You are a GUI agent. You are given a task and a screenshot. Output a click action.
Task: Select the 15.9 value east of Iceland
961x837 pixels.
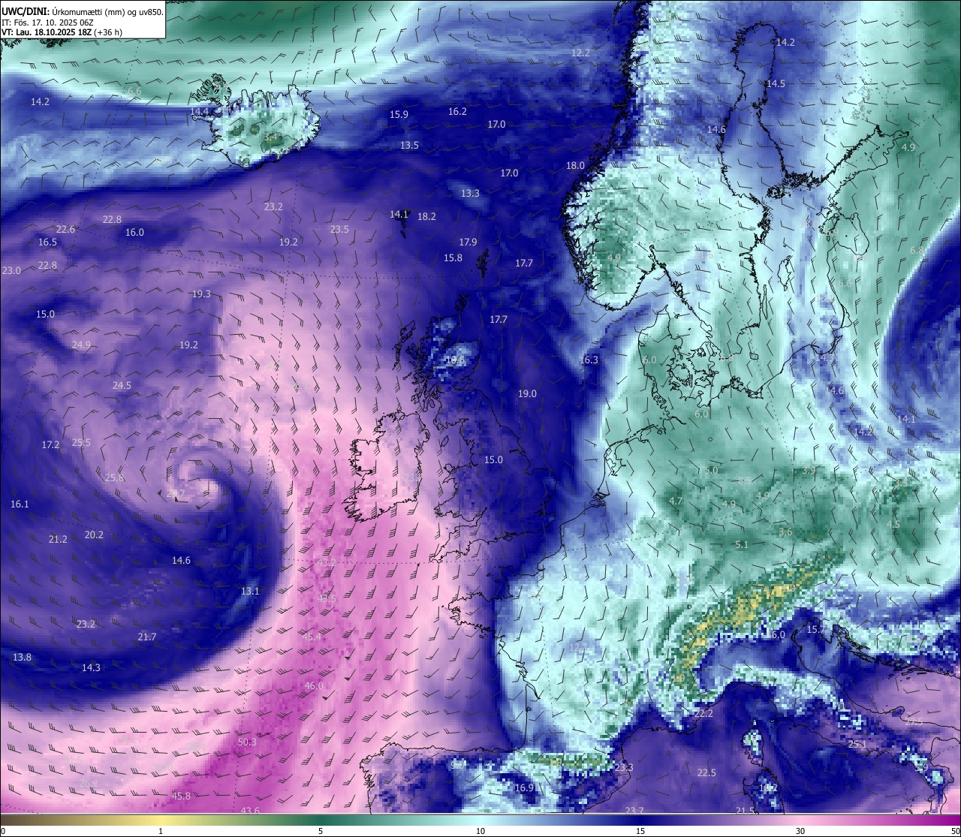[x=399, y=115]
